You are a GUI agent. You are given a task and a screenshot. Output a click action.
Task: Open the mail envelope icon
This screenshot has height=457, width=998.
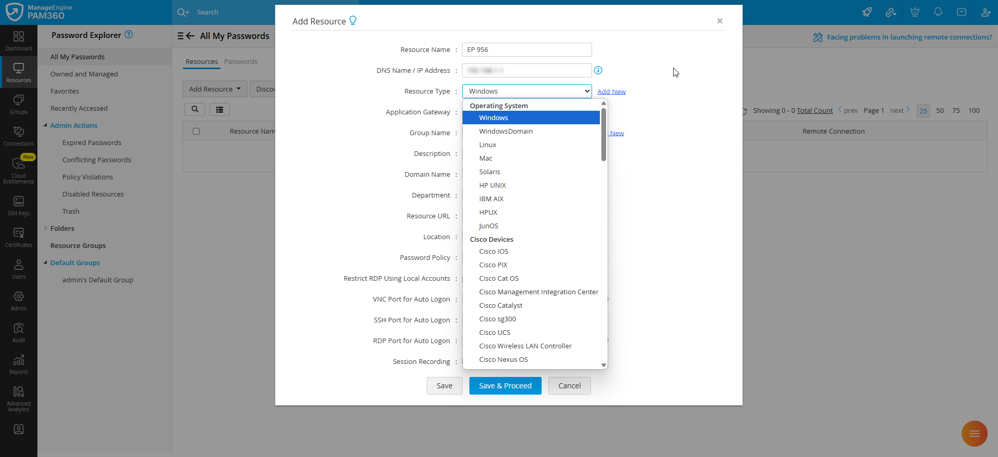click(962, 12)
